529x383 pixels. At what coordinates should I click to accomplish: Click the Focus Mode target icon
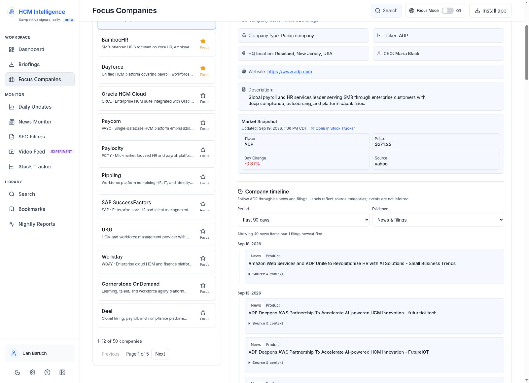(x=412, y=11)
